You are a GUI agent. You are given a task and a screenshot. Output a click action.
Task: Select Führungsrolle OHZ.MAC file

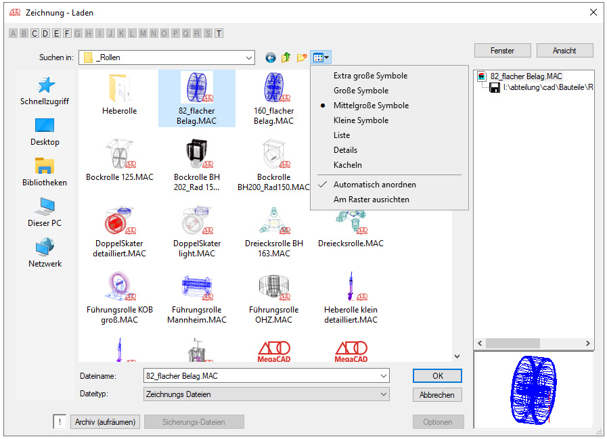pos(273,298)
